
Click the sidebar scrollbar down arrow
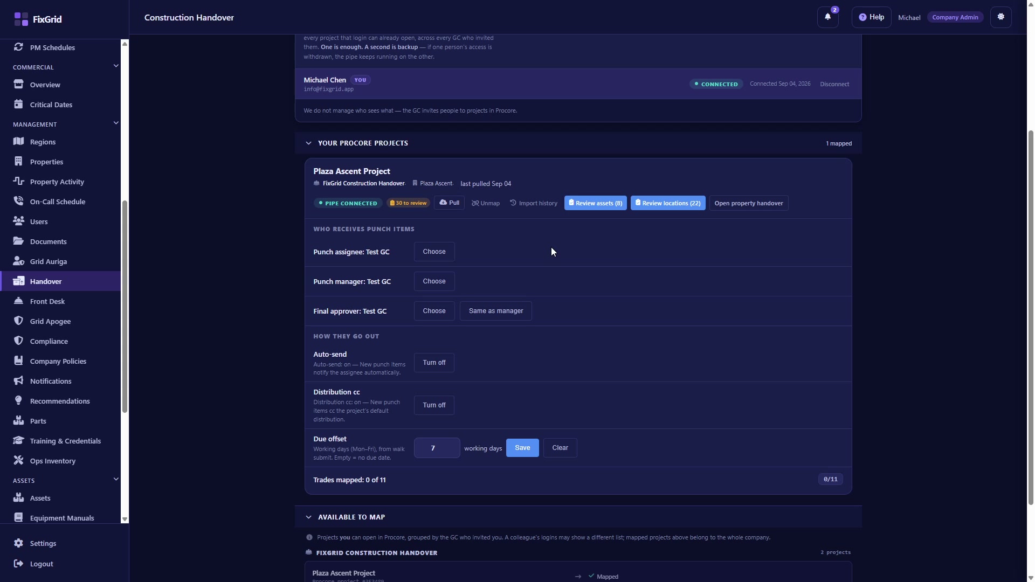click(x=125, y=519)
